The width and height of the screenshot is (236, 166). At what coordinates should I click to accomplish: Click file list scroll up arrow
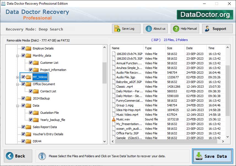[x=227, y=47]
